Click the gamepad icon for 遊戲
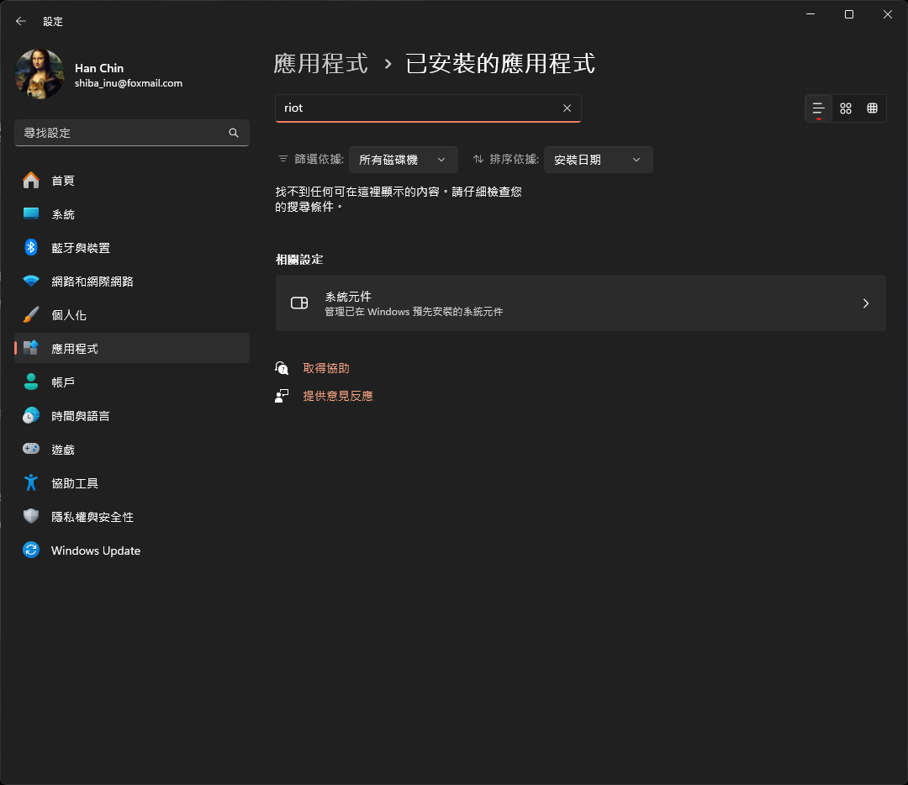This screenshot has height=785, width=908. pos(31,450)
